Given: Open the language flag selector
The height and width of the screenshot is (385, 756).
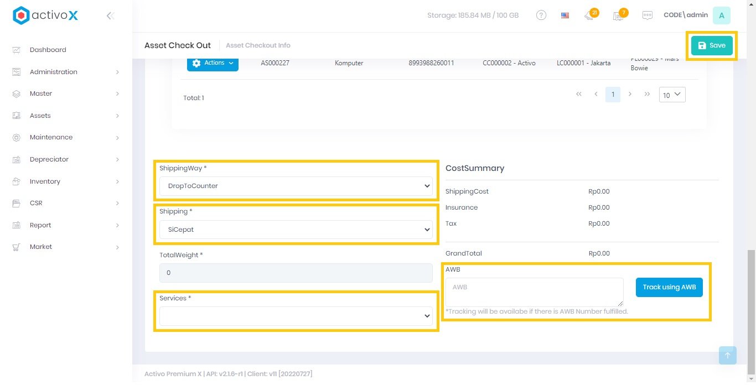Looking at the screenshot, I should point(565,15).
